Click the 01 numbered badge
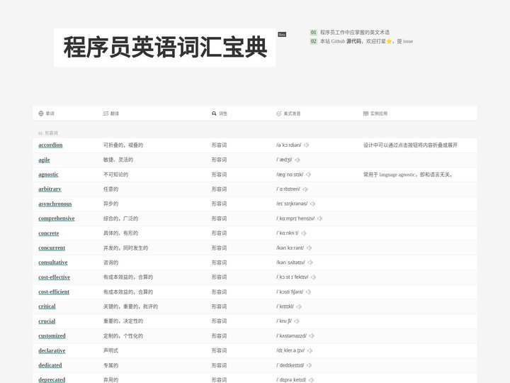 (x=313, y=32)
